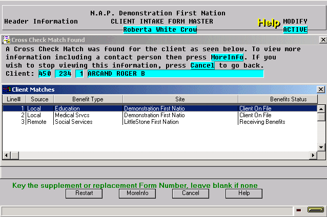The width and height of the screenshot is (327, 217).
Task: Click the scroll down arrow in matches list
Action: point(321,147)
